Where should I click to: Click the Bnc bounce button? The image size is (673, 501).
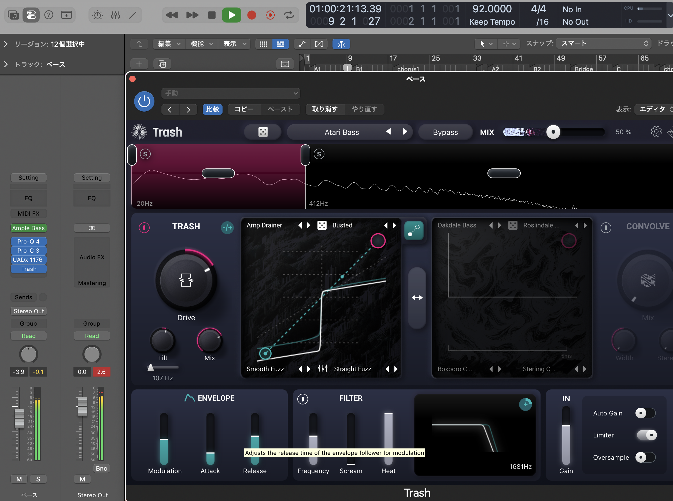101,468
